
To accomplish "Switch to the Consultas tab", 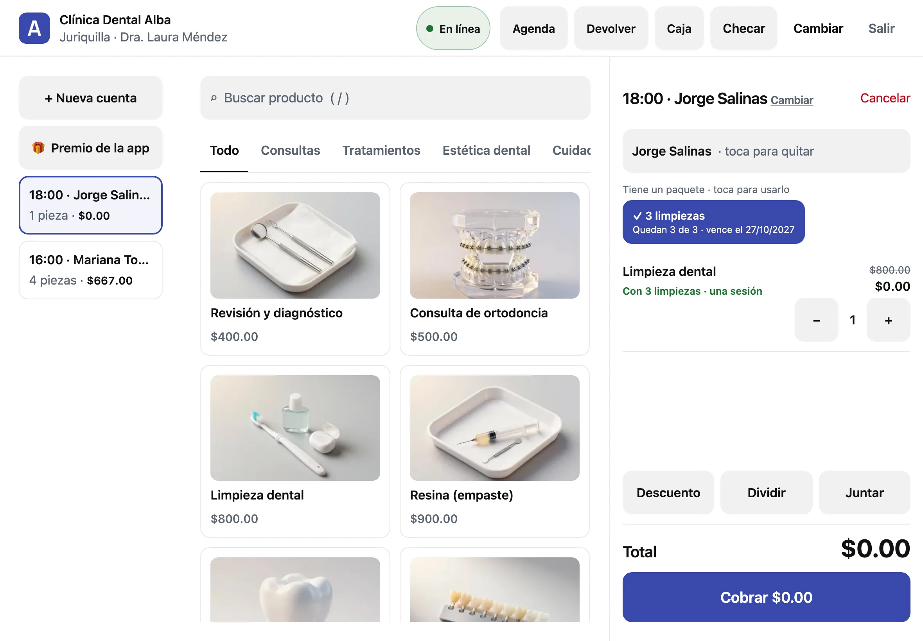I will [290, 150].
